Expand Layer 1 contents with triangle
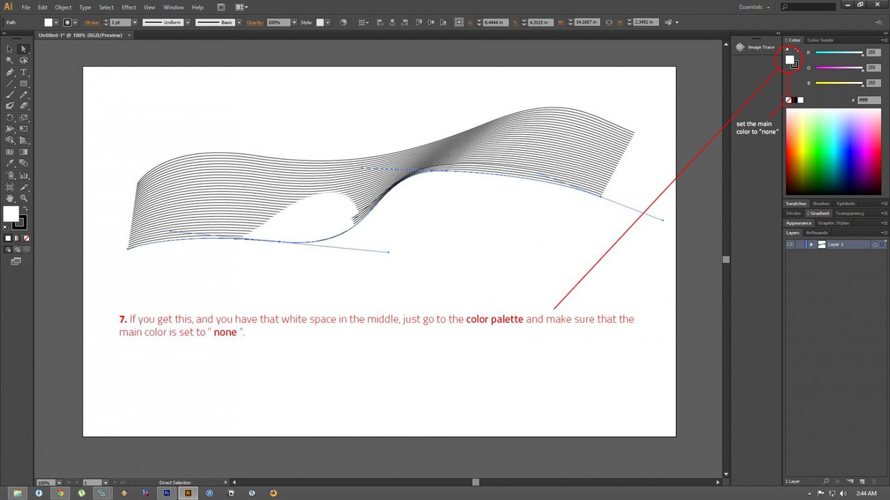The width and height of the screenshot is (890, 500). 811,244
